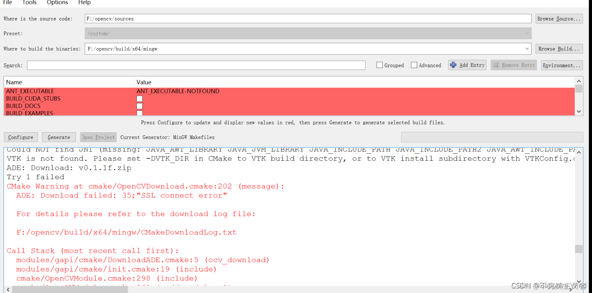Select the BUILD_CUDA_STUBS name cell

[x=33, y=99]
